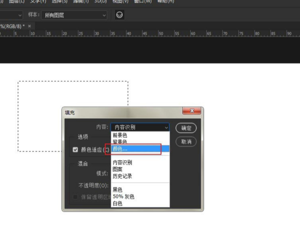The image size is (300, 225).
Task: Open the 3D(D) menu
Action: [x=101, y=2]
